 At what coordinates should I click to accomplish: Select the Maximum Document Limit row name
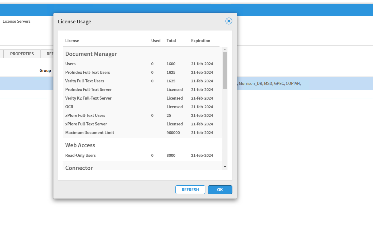pos(90,132)
